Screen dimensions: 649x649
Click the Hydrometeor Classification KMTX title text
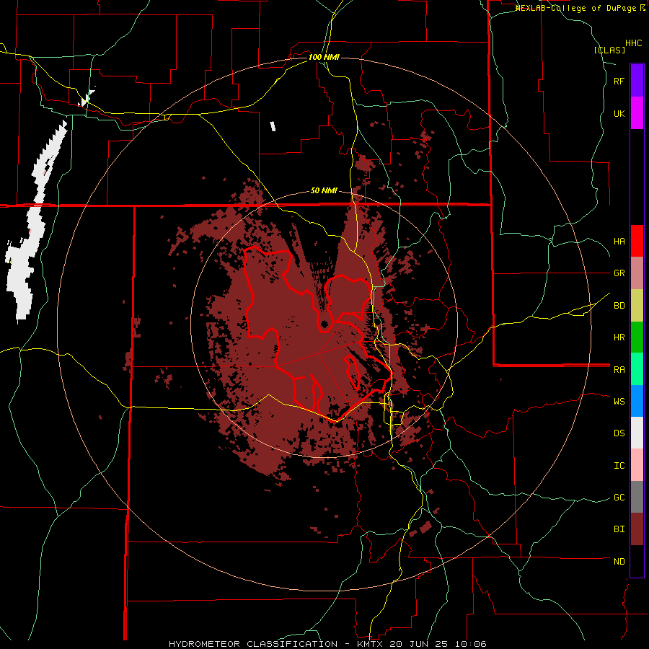[x=327, y=644]
